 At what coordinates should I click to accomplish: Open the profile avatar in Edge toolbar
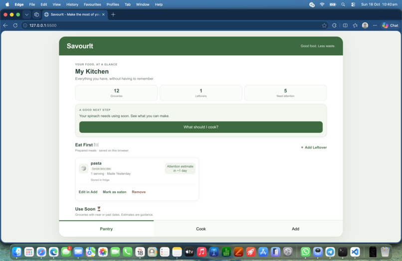(x=365, y=25)
